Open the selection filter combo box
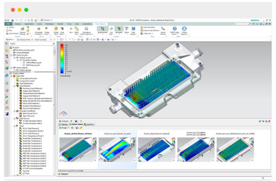Screen dimensions: 276x181 25,40
